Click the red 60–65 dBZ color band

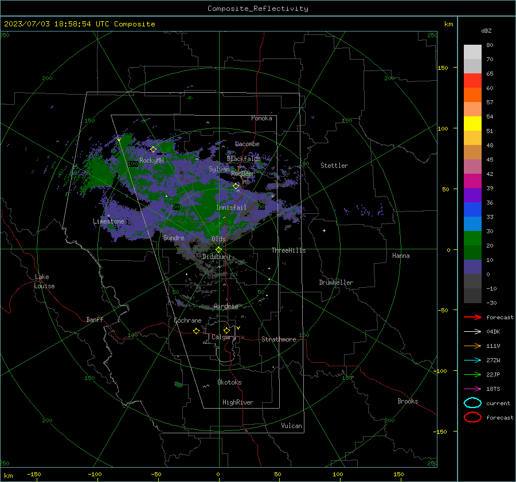click(472, 80)
